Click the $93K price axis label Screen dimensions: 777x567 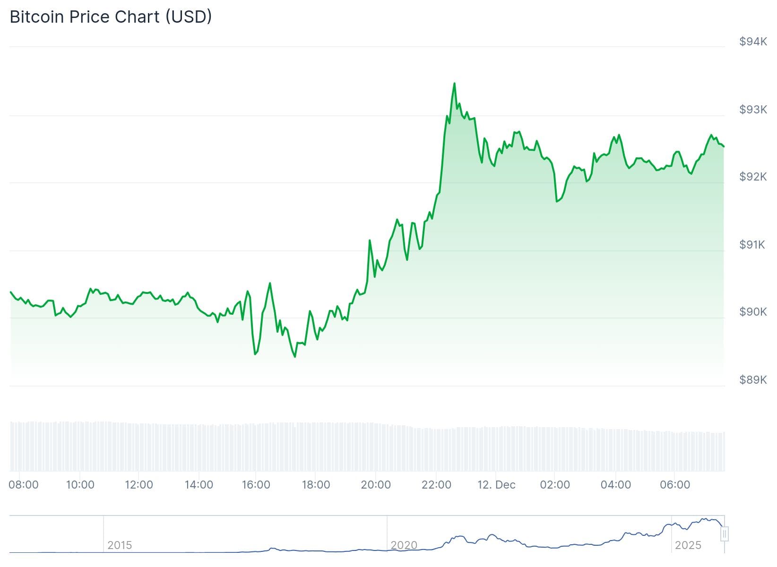coord(753,110)
